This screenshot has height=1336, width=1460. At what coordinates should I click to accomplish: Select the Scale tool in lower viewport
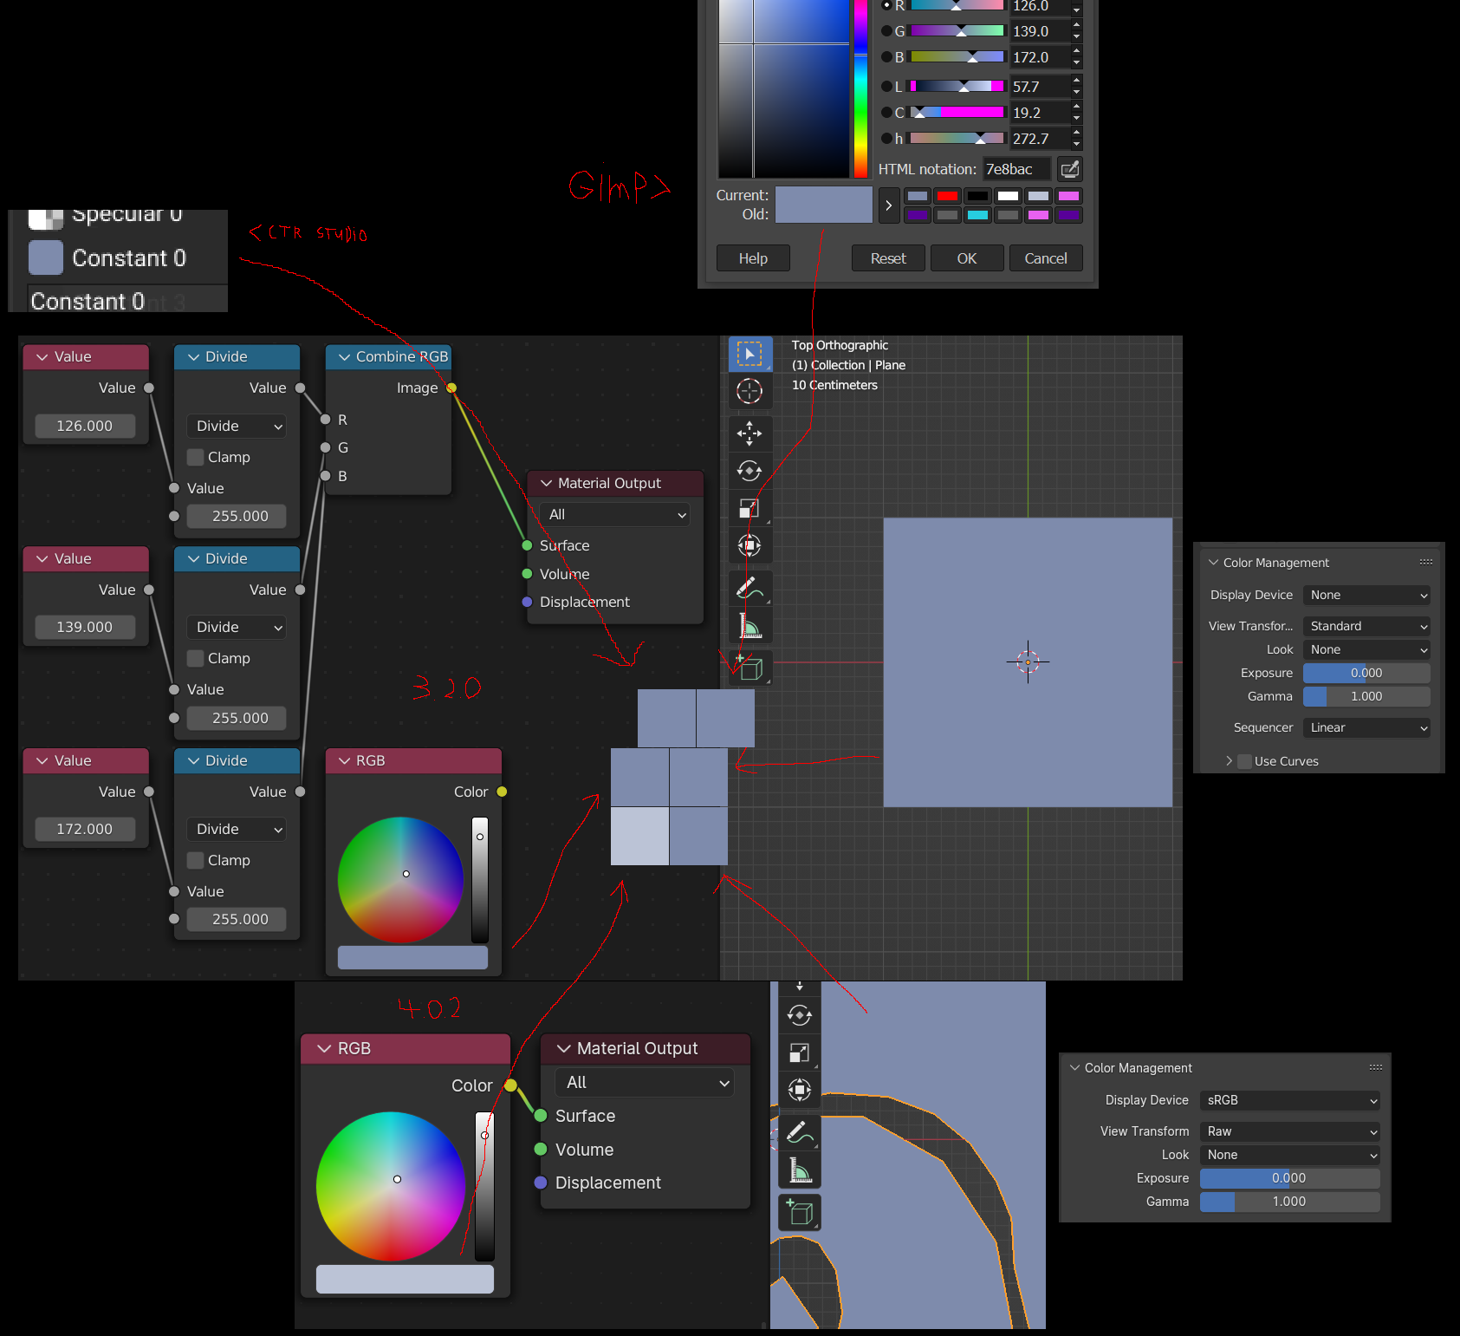click(800, 1053)
